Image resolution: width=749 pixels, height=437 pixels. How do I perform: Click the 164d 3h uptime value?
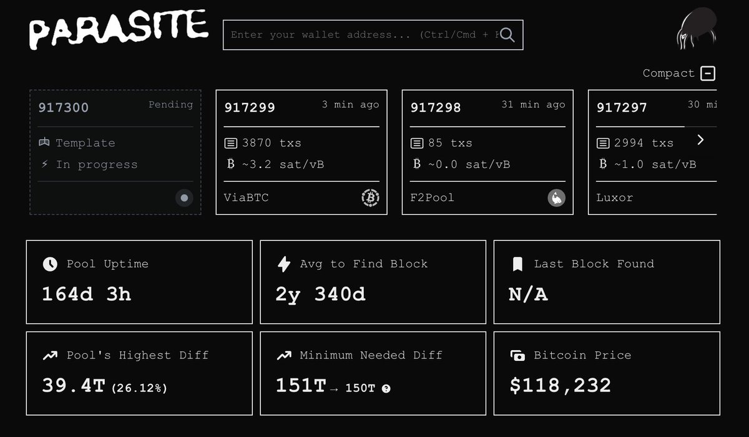pyautogui.click(x=87, y=294)
